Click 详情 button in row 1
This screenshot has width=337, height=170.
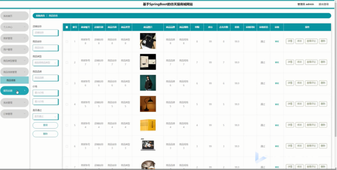pos(290,41)
